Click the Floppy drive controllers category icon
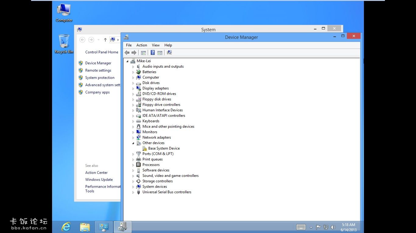The width and height of the screenshot is (416, 233). click(x=139, y=105)
